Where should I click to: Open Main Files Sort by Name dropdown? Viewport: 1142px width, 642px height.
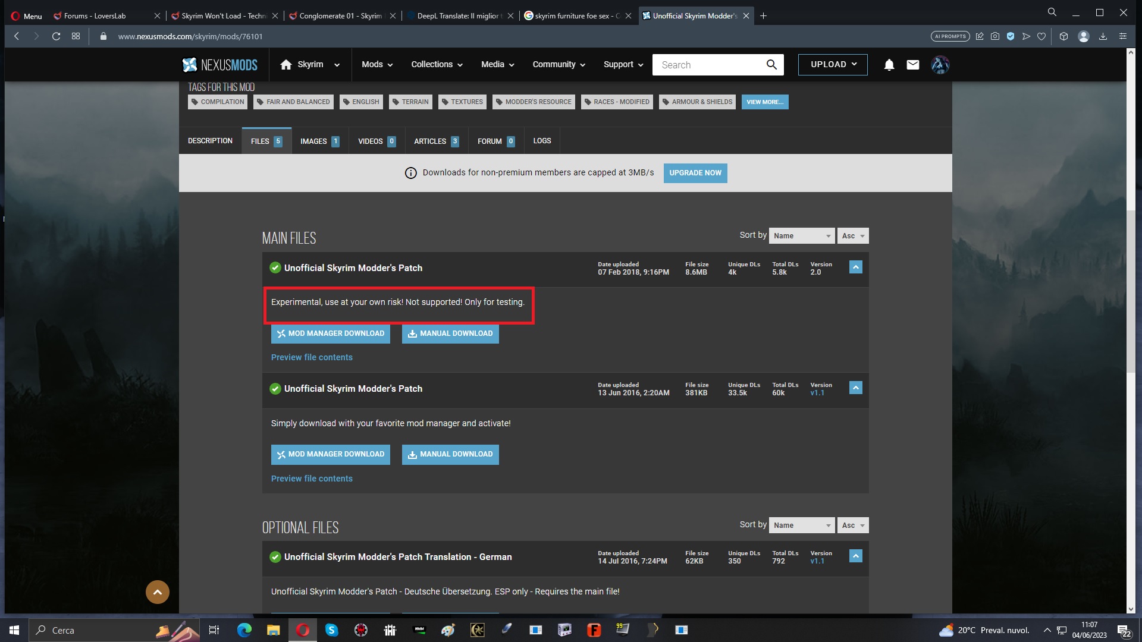click(802, 236)
